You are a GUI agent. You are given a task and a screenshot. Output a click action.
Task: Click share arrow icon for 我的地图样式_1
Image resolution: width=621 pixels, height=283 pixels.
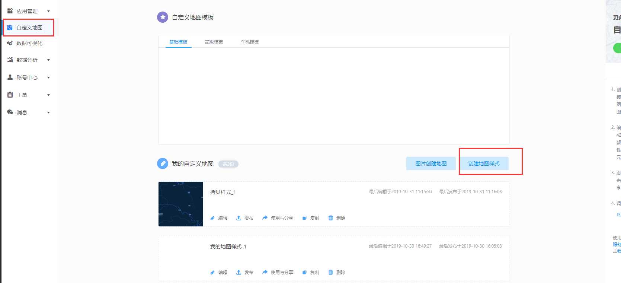tap(265, 272)
